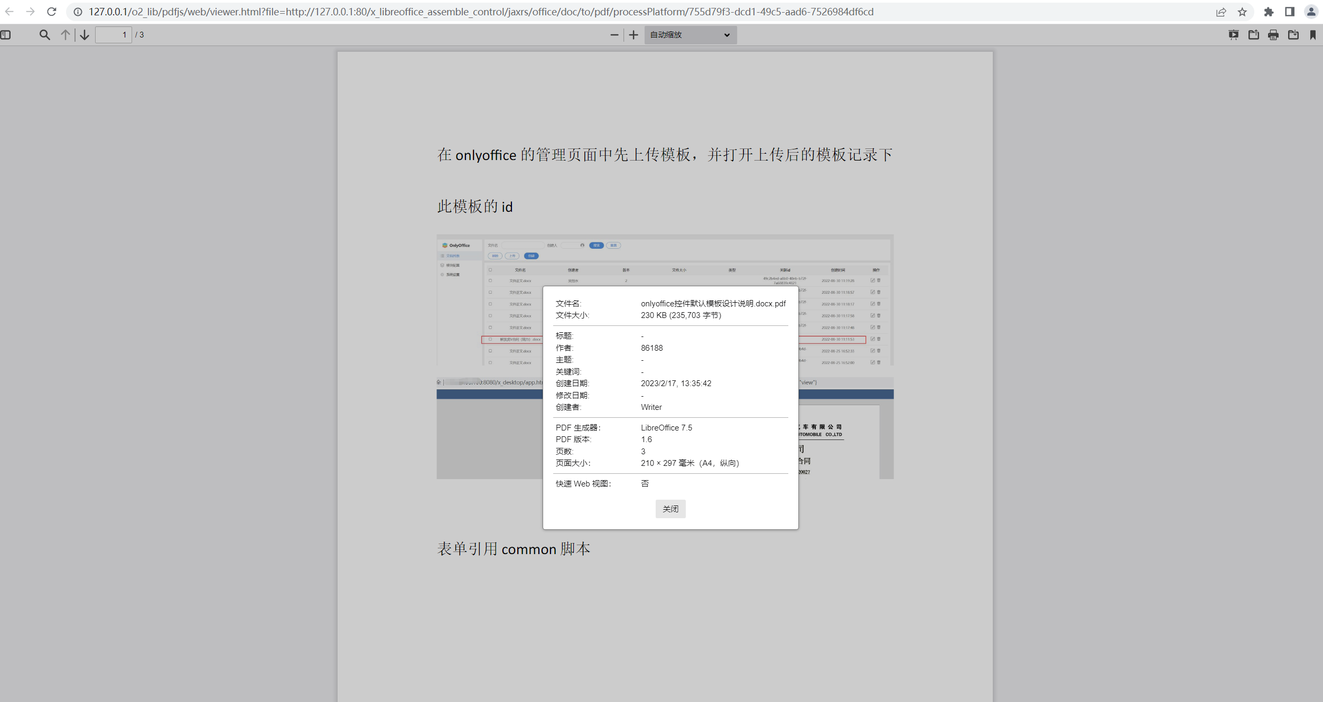
Task: Open the browser extensions puzzle icon
Action: [1269, 12]
